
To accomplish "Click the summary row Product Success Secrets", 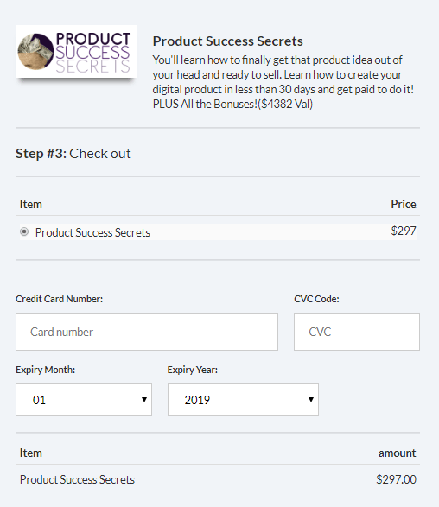I will coord(77,479).
